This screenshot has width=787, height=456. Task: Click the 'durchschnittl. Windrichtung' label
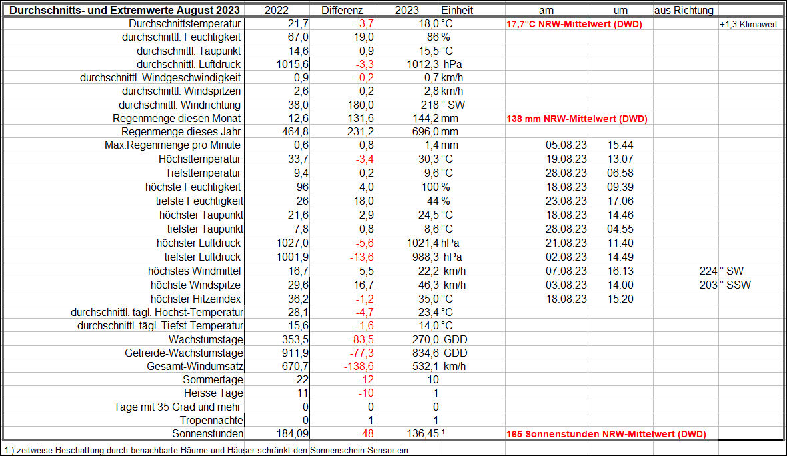(x=180, y=105)
